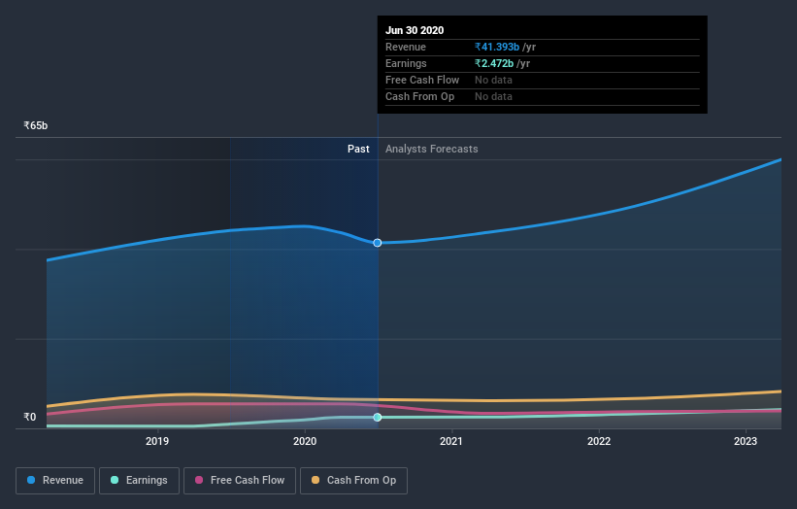Toggle the Cash From Op legend button

(353, 481)
